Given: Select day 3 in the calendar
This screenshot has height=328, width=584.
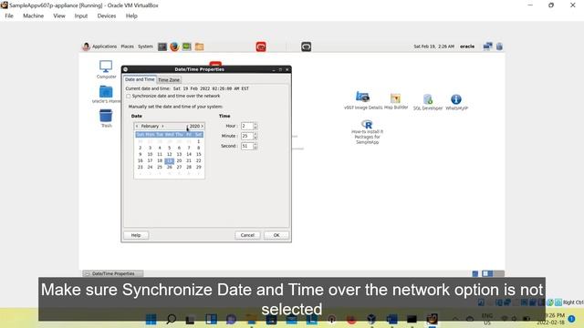Looking at the screenshot, I should tap(150, 148).
